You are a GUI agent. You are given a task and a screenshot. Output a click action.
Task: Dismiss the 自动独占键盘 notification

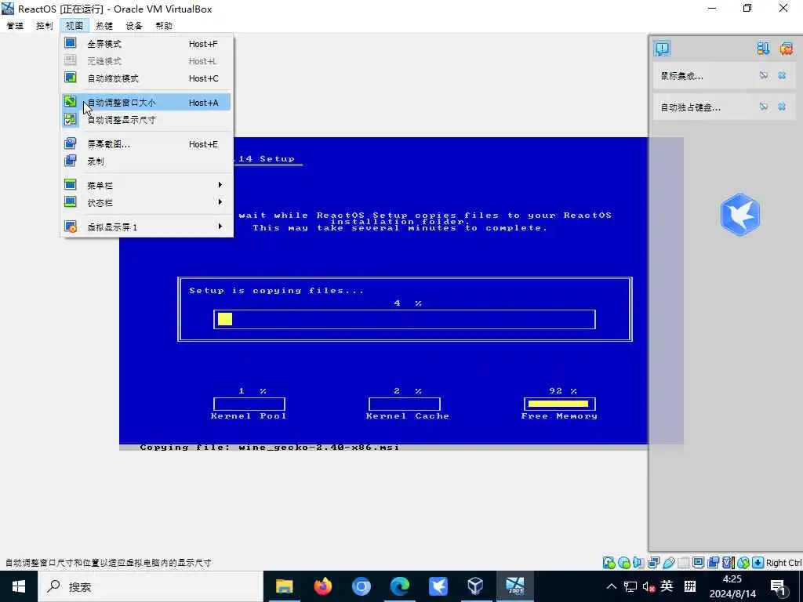[x=782, y=107]
